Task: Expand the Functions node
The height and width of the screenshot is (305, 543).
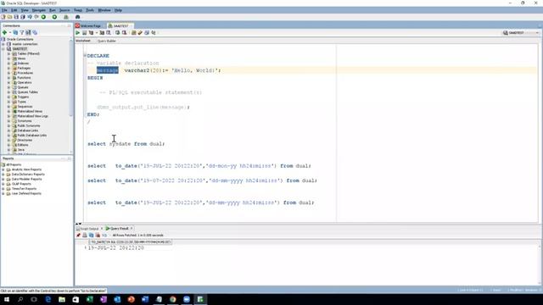Action: (x=8, y=78)
